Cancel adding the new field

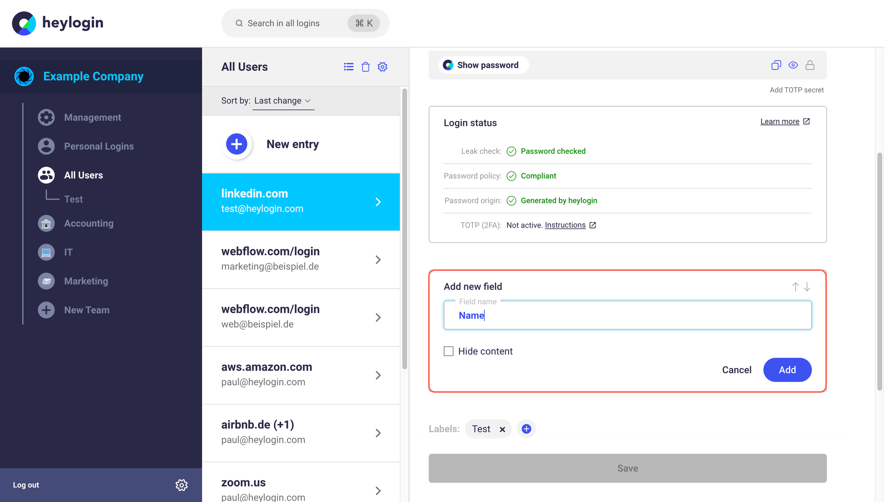coord(736,370)
